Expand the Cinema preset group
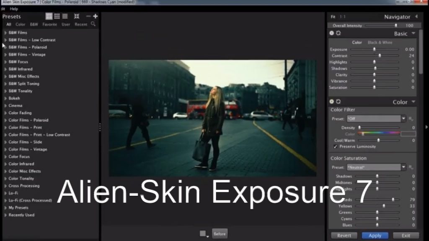This screenshot has width=429, height=241. click(x=5, y=106)
